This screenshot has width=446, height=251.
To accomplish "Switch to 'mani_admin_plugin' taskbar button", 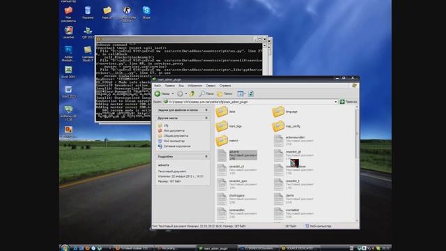I will [216, 248].
